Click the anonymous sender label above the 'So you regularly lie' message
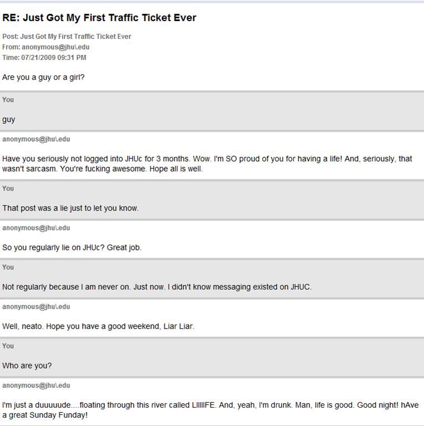Screen dimensions: 424x426 pos(36,228)
